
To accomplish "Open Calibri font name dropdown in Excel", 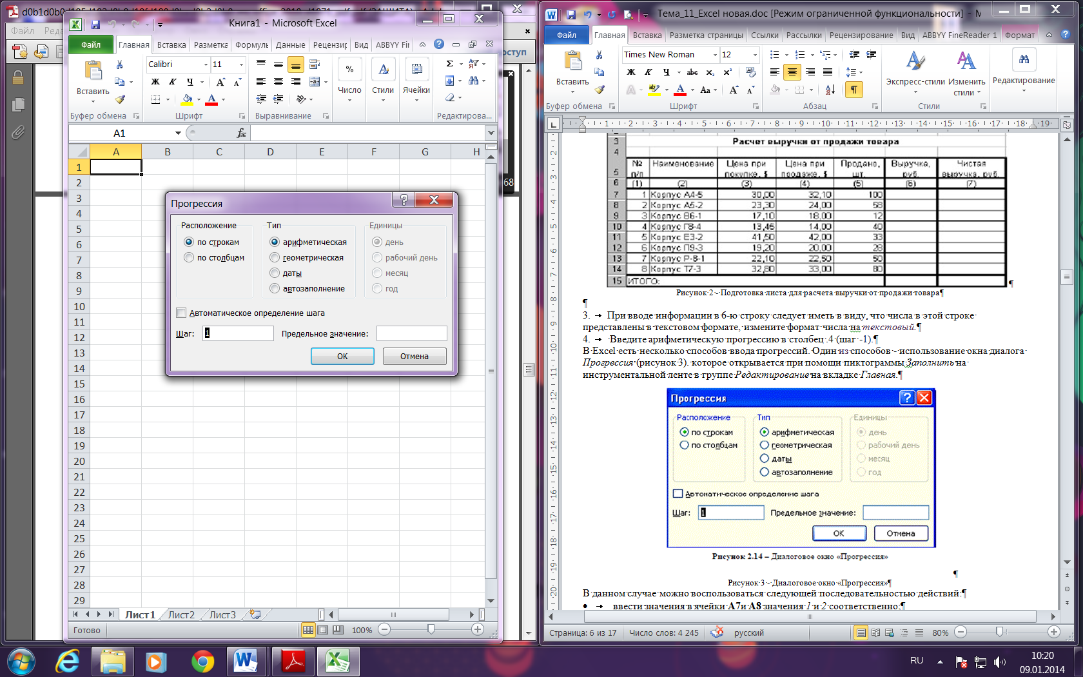I will point(206,64).
